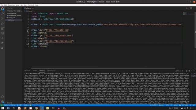Open notifications bell in status bar
Screen dimensions: 196x110
pyautogui.click(x=194, y=105)
